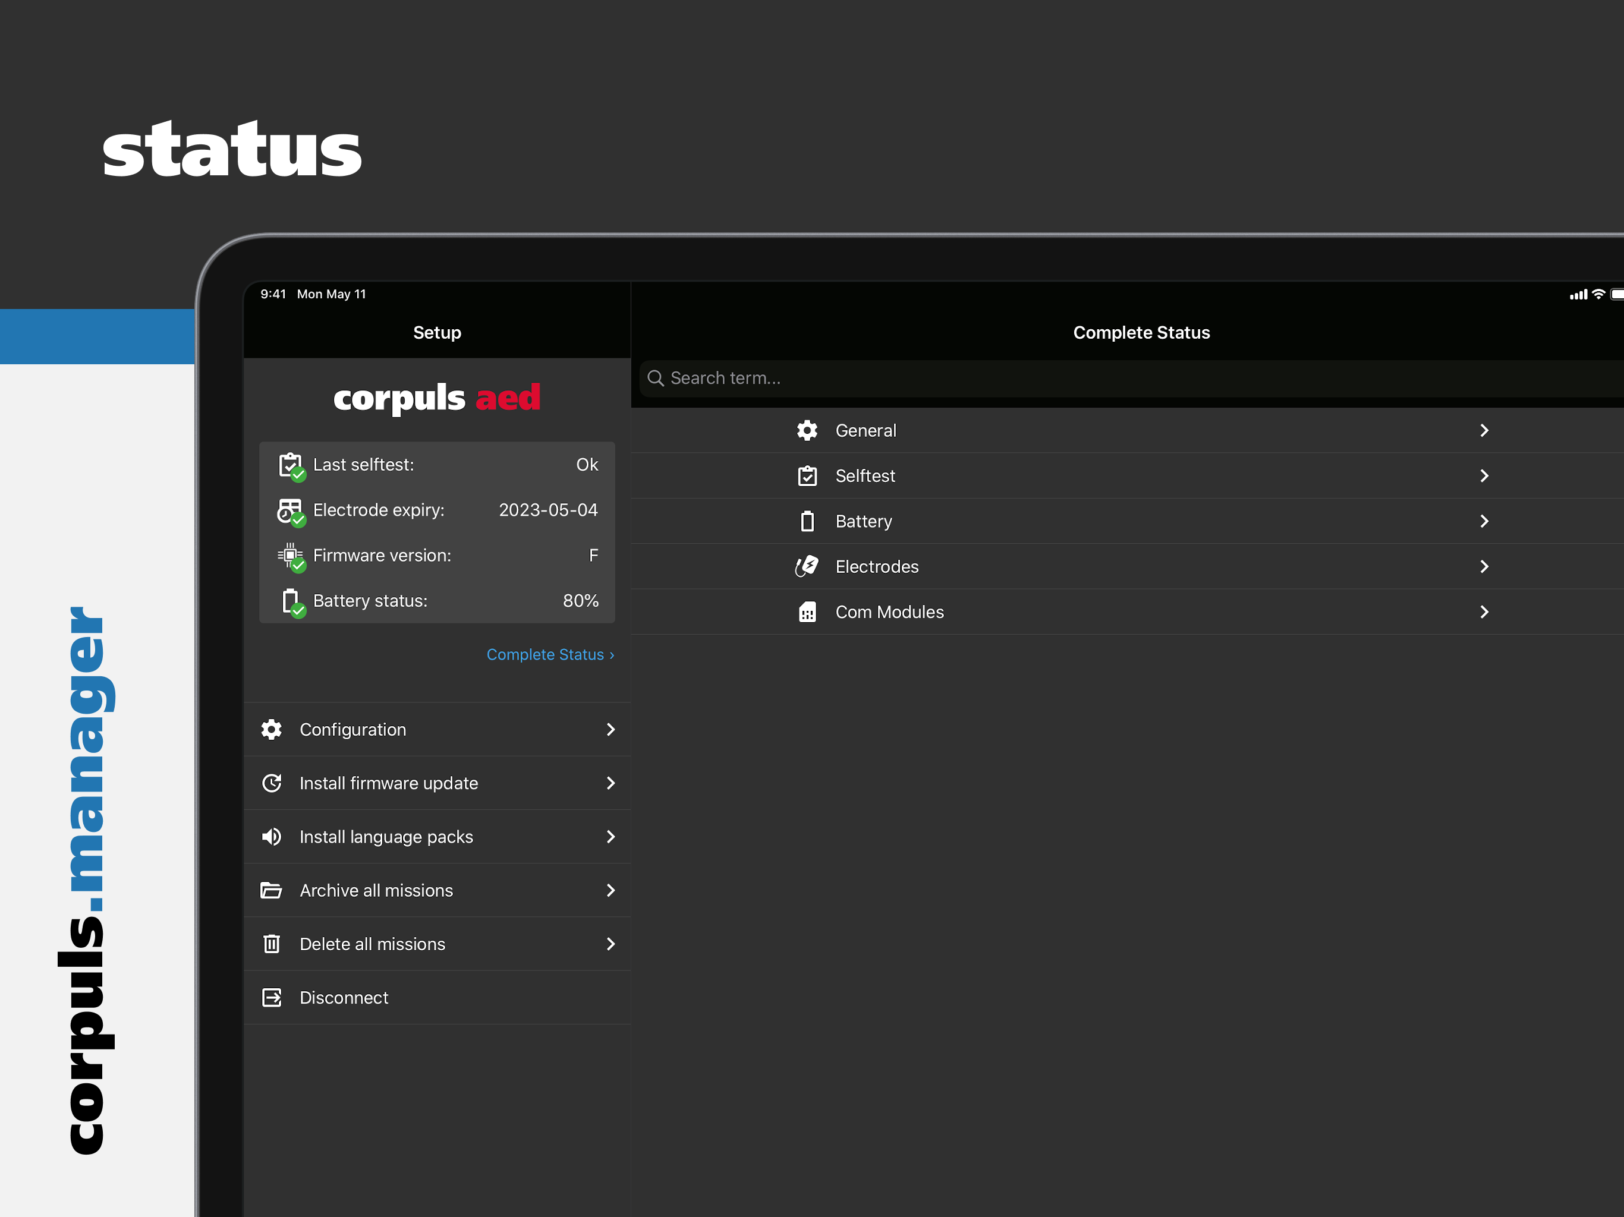Screen dimensions: 1624x1217
Task: Click the Battery icon in Complete Status
Action: (808, 521)
